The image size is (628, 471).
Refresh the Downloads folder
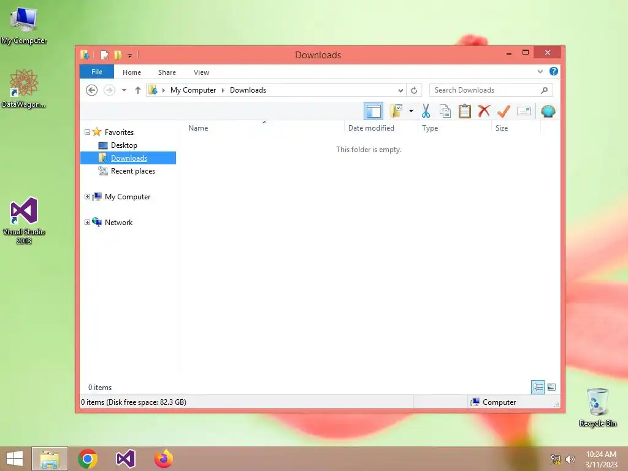click(414, 90)
